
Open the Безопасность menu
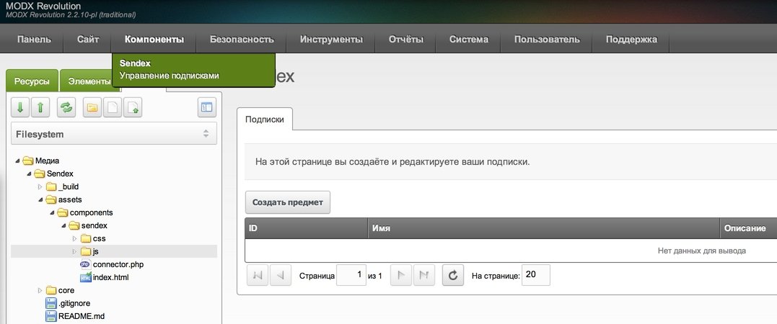pos(242,40)
